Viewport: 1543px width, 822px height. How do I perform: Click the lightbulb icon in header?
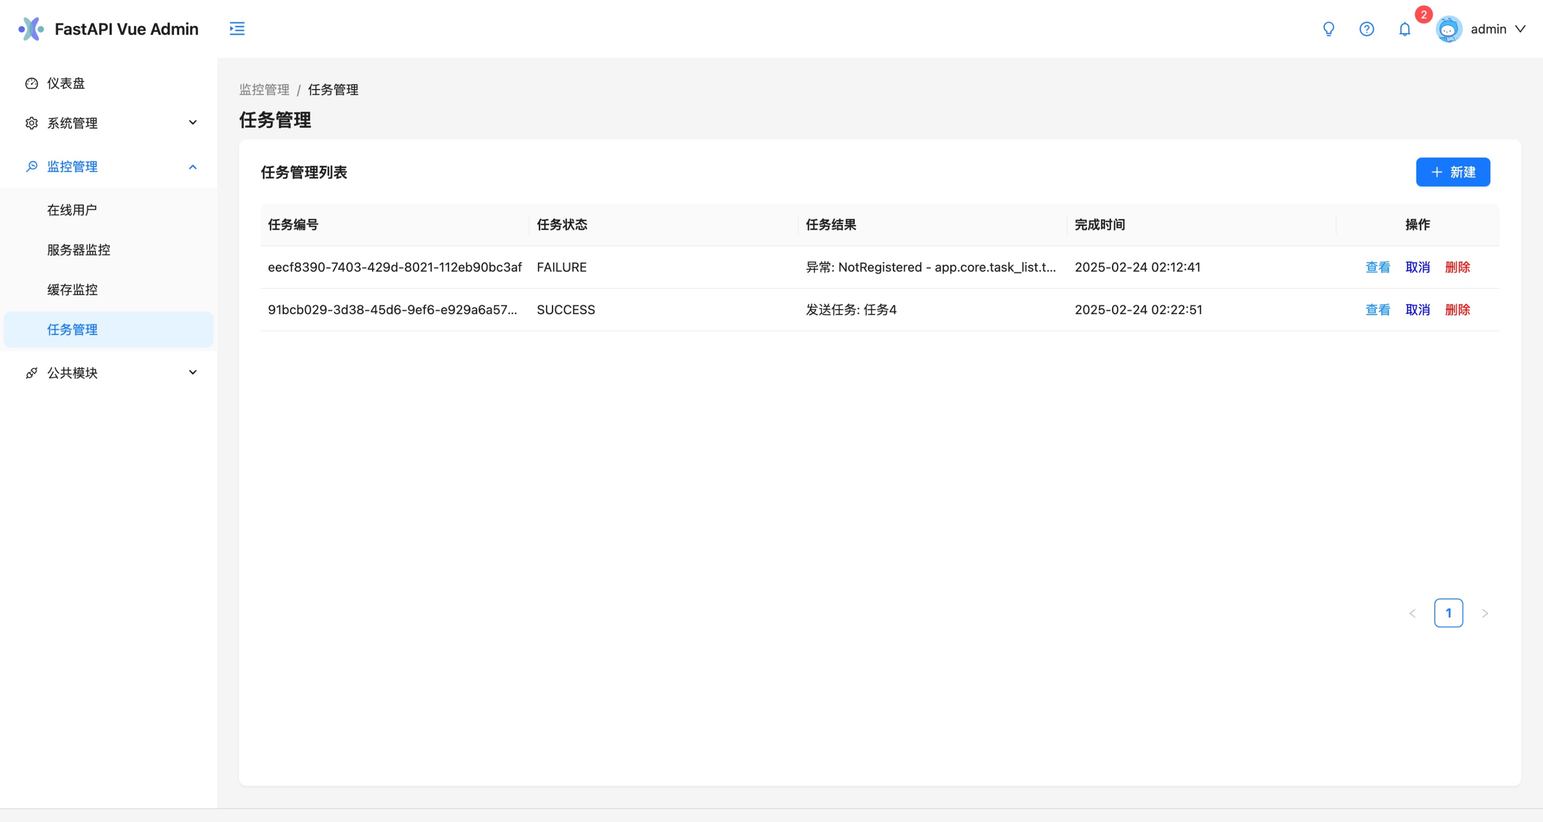coord(1329,29)
